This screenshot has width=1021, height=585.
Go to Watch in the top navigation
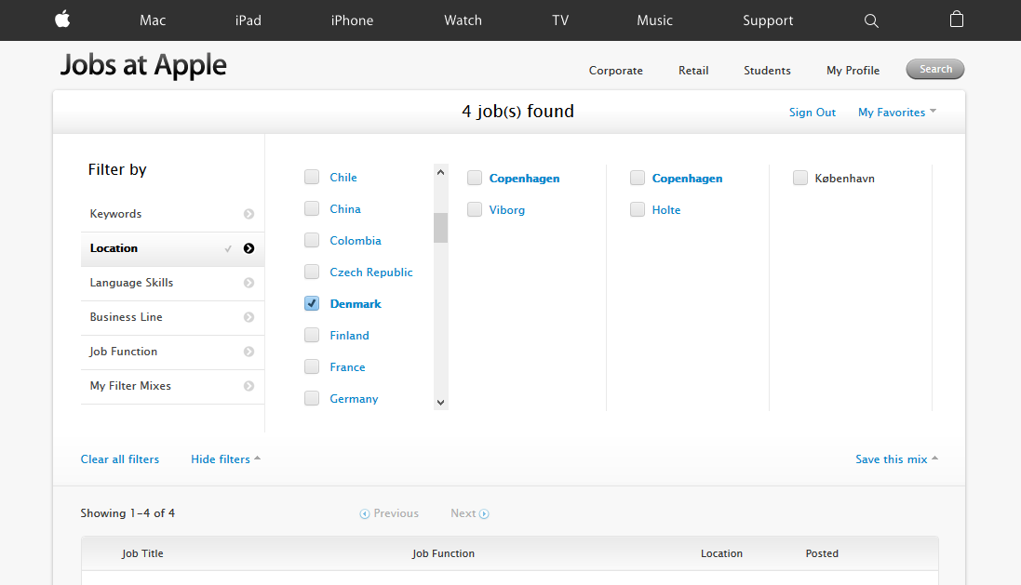tap(463, 20)
